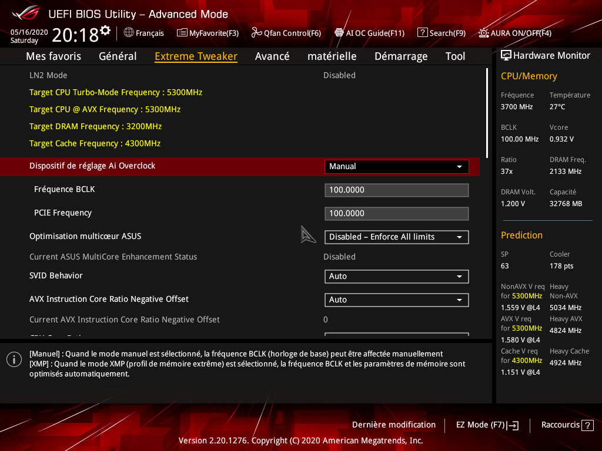Open AVX Instruction Core Ratio Negative Offset dropdown
Viewport: 602px width, 451px height.
coord(396,299)
